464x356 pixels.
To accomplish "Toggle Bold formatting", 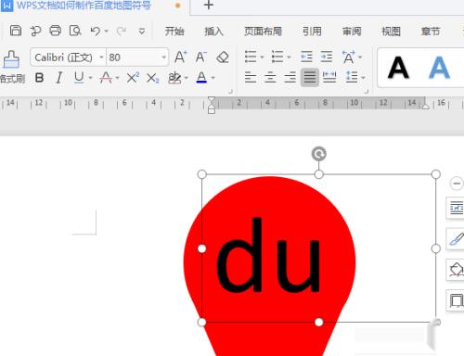I will pyautogui.click(x=39, y=78).
